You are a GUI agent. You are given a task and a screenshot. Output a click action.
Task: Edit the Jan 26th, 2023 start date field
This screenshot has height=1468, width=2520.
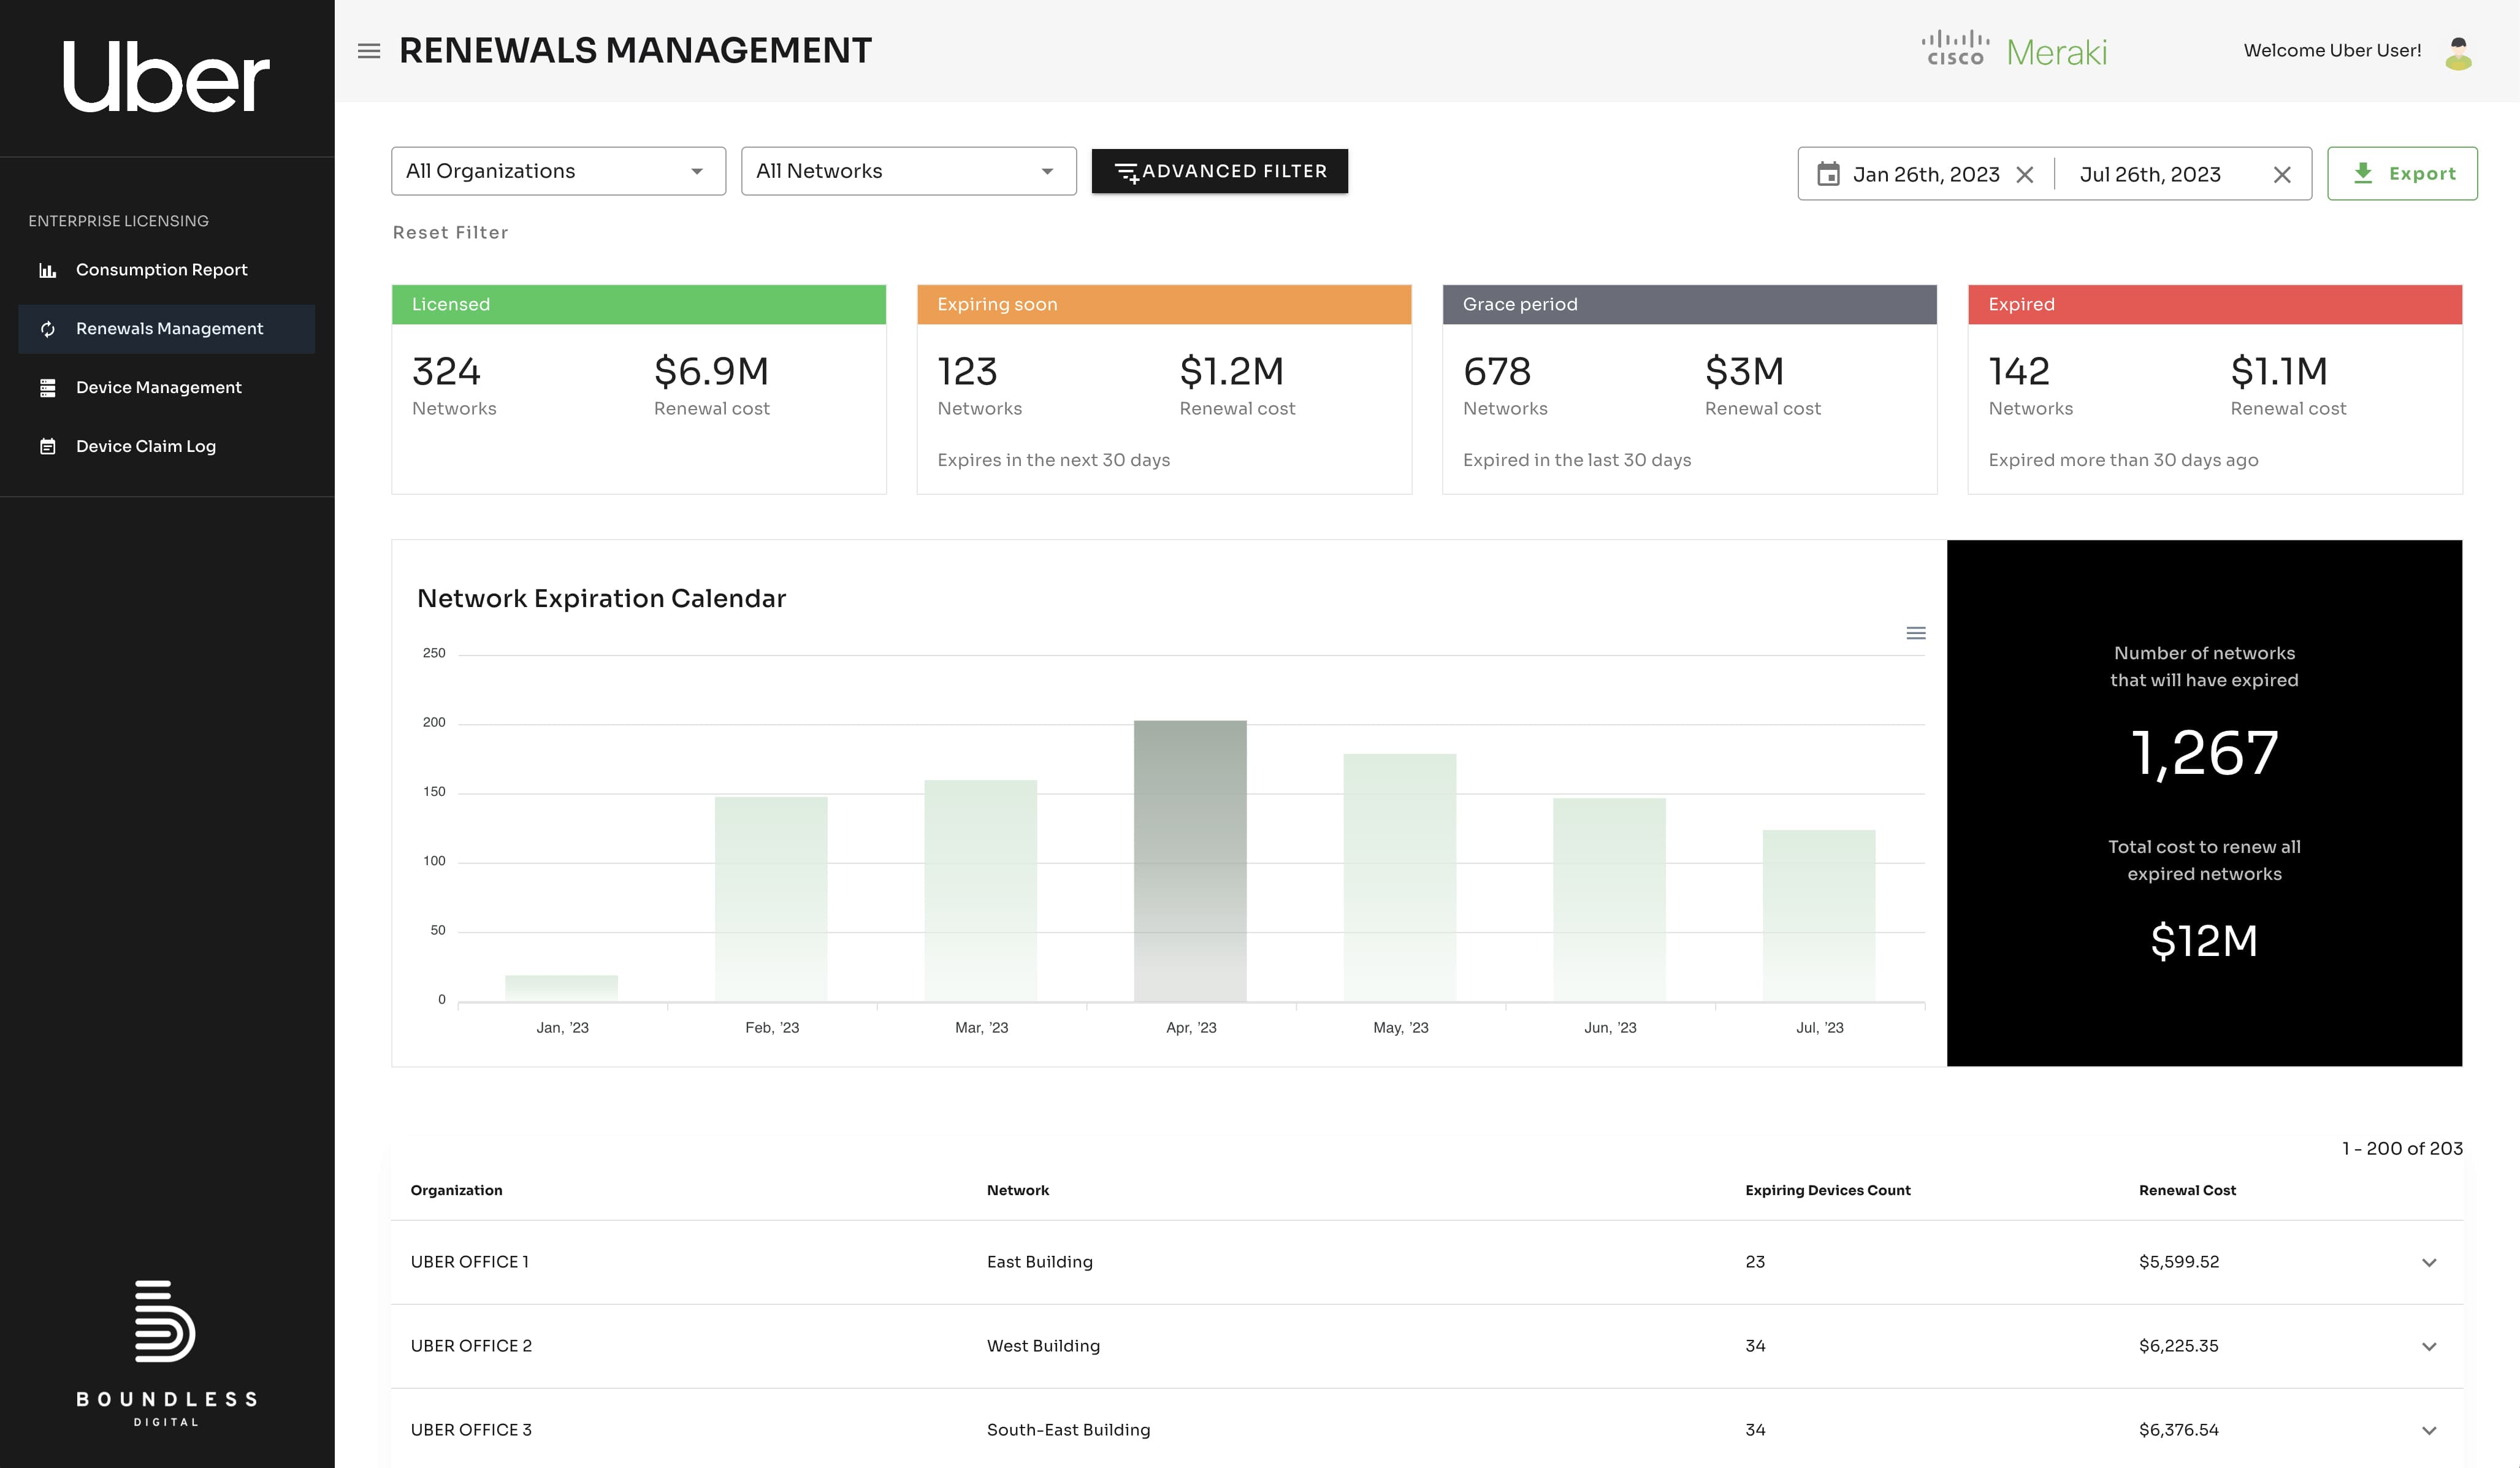coord(1926,175)
